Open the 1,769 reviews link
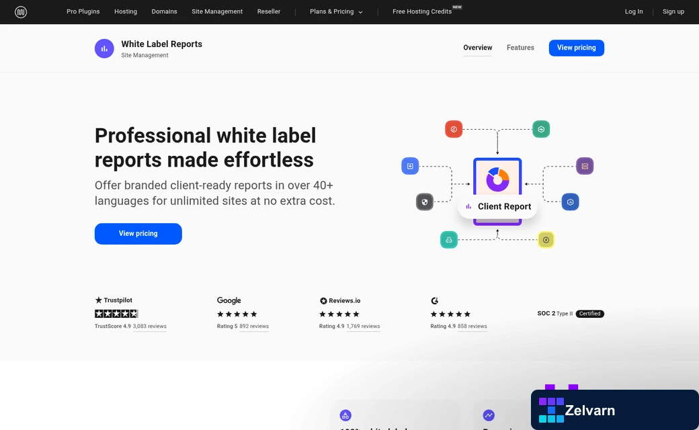699x430 pixels. (x=363, y=326)
